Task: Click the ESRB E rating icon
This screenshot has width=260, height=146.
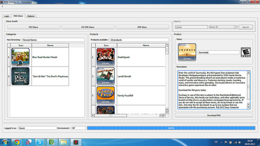Action: pos(245,52)
